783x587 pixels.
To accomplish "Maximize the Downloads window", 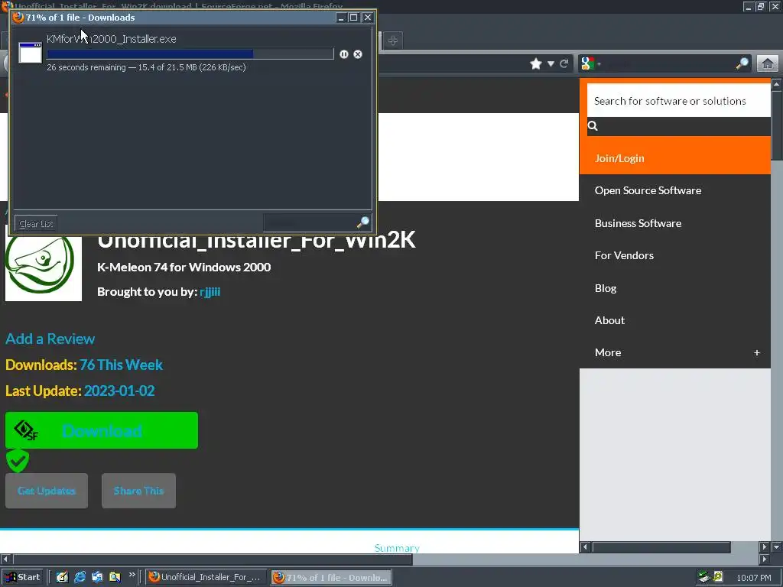I will [353, 18].
